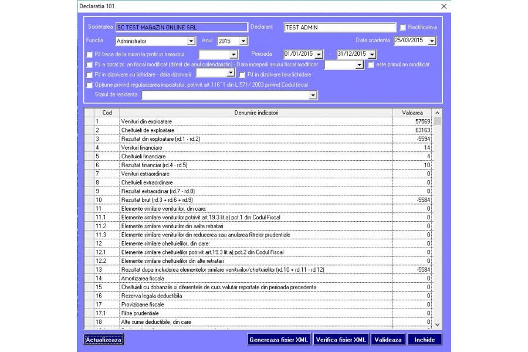Open Data inceperii anului fiscal modificat dropdown
The height and width of the screenshot is (352, 528).
click(x=359, y=65)
